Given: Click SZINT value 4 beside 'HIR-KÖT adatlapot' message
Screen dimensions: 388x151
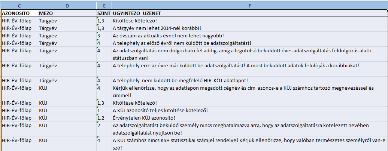Looking at the screenshot, I should click(x=104, y=80).
